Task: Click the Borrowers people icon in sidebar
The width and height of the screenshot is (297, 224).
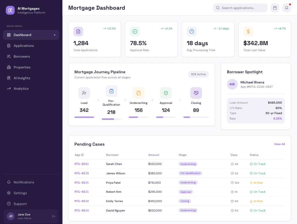Action: pos(9,56)
